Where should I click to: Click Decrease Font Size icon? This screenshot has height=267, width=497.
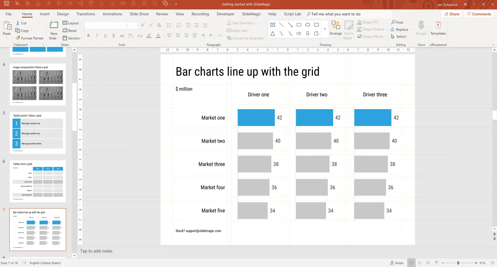click(x=151, y=25)
